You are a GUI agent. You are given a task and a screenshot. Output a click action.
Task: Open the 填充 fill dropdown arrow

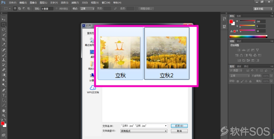pos(271,81)
